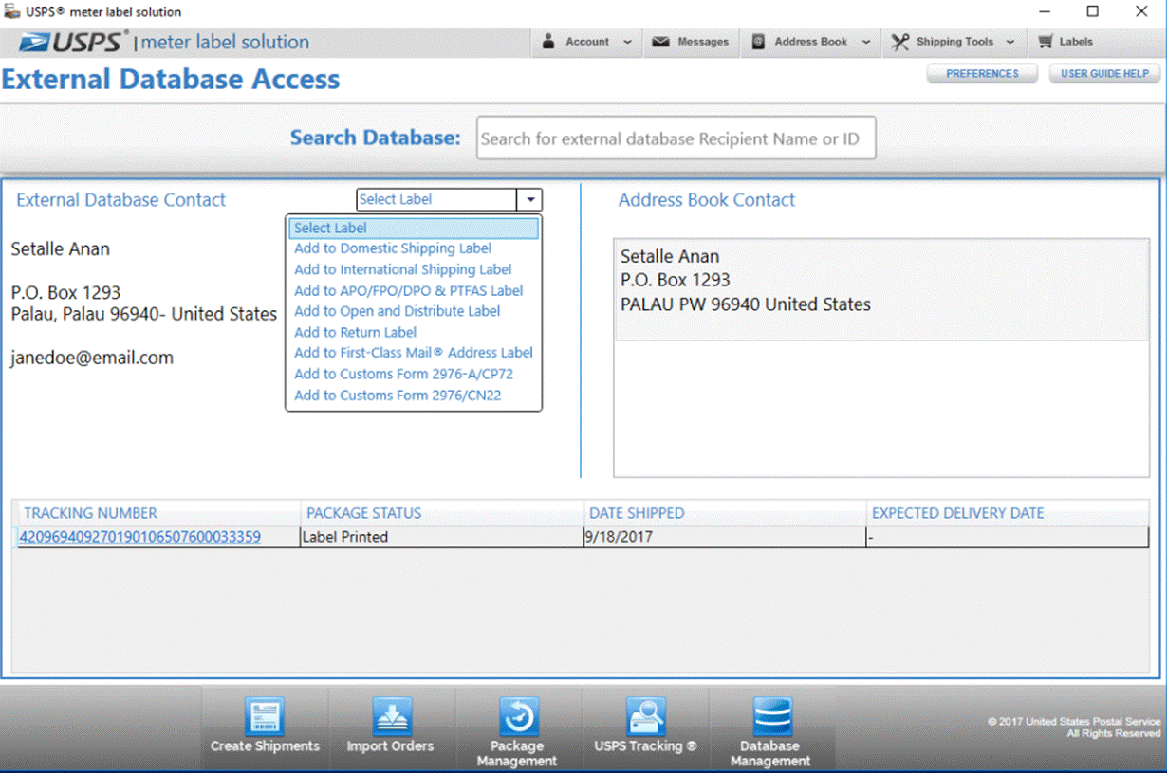Click the 9/18/2017 date shipped cell

point(725,537)
